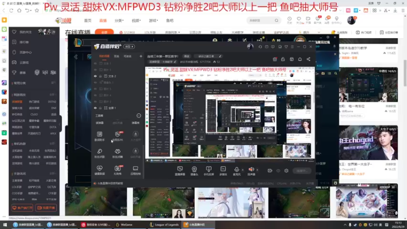Image resolution: width=407 pixels, height=229 pixels.
Task: Select 全部 filter pill on live page
Action: (x=104, y=33)
